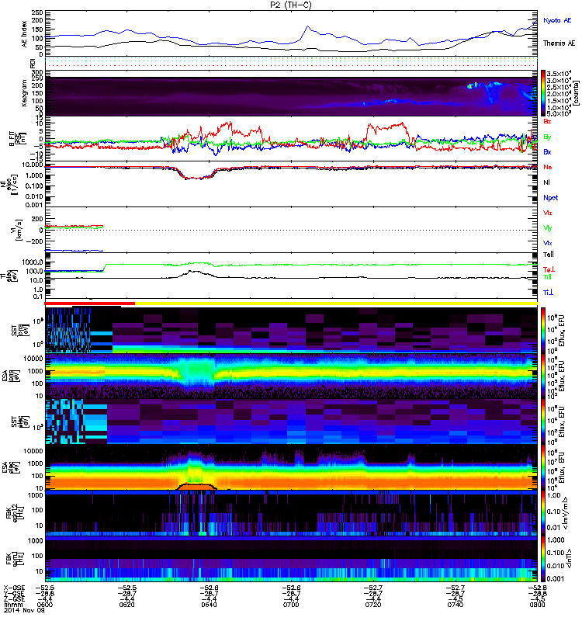Click the 0700 time tick label

point(291,605)
